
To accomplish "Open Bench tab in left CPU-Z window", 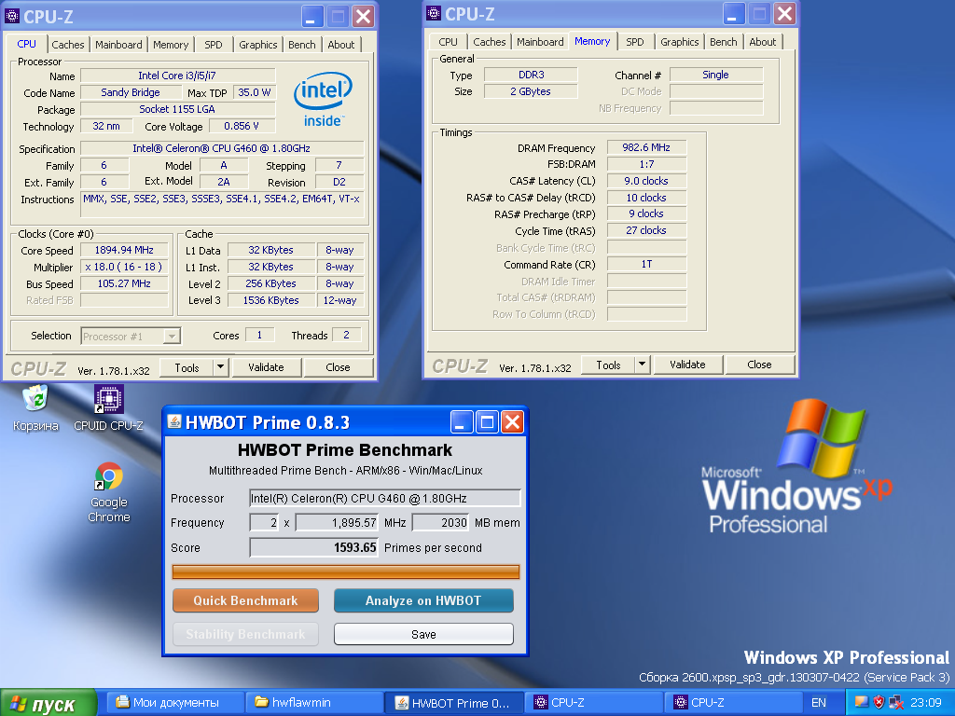I will click(x=301, y=45).
